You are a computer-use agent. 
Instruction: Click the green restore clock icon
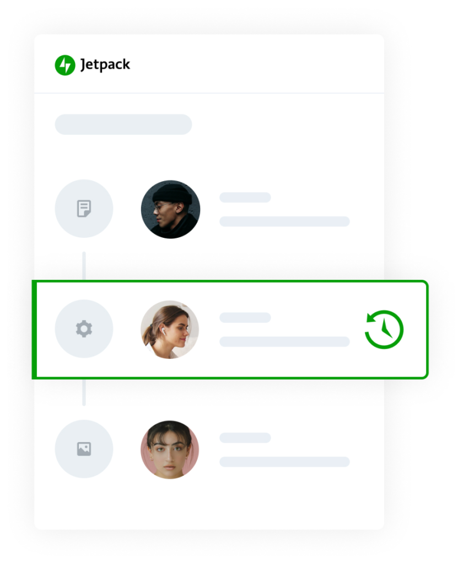(x=384, y=329)
